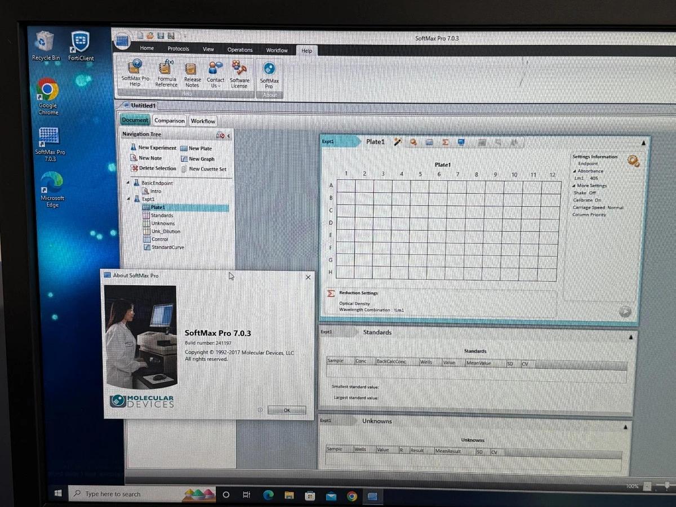Screen dimensions: 676x507
Task: Switch to the View ribbon tab
Action: point(208,50)
